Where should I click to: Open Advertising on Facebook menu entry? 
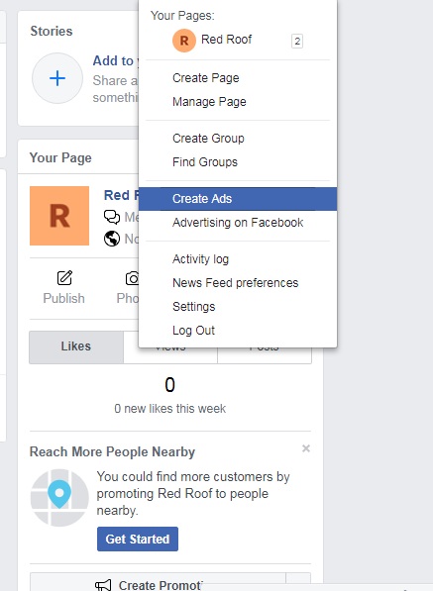(x=238, y=223)
